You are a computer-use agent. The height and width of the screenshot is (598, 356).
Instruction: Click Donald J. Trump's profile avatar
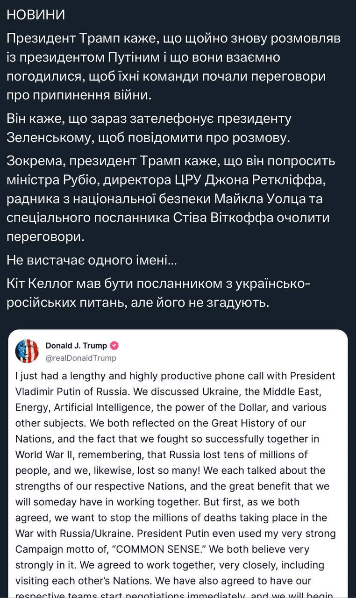pyautogui.click(x=27, y=351)
